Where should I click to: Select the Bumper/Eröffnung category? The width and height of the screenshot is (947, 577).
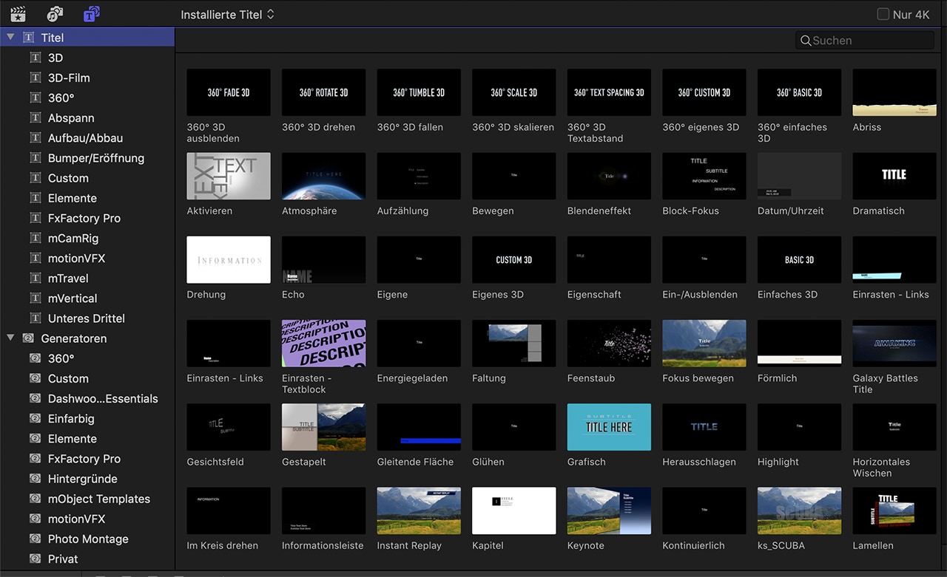pos(95,158)
